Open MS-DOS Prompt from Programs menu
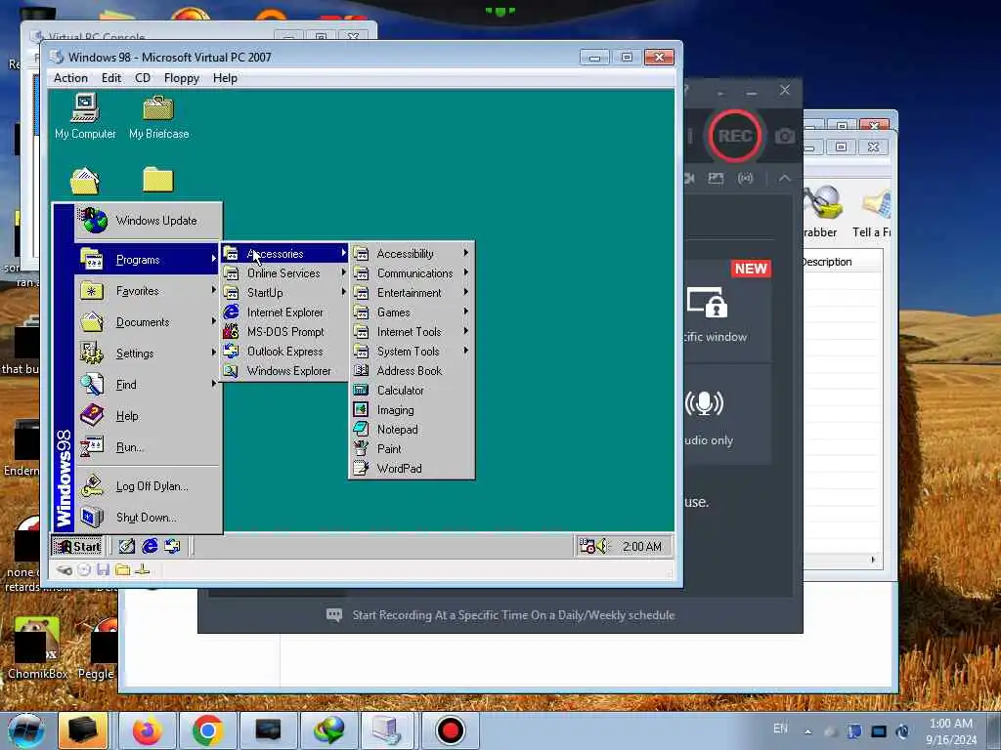 click(284, 332)
